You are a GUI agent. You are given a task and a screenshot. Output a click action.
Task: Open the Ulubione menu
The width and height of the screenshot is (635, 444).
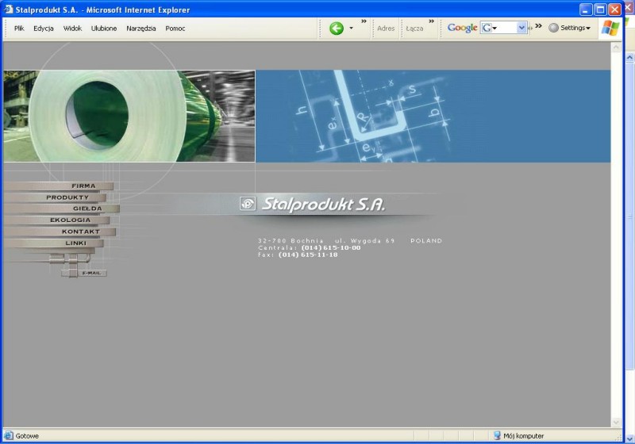pos(104,29)
